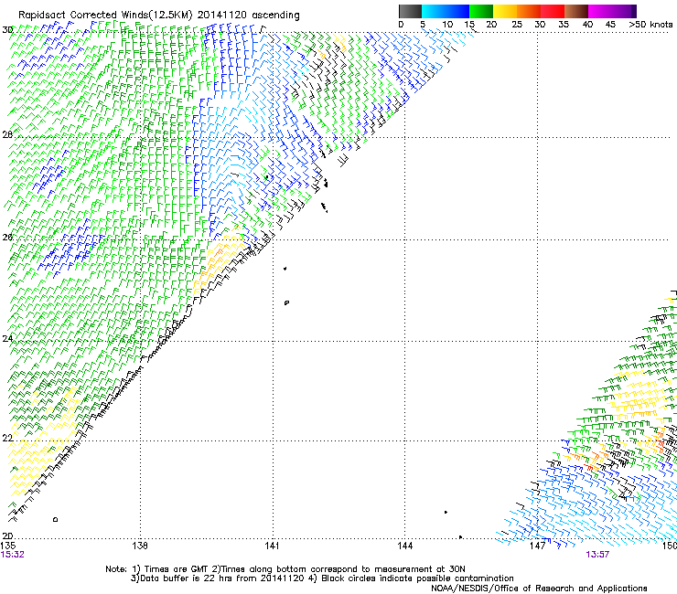Click the longitude label '141'

coord(272,546)
